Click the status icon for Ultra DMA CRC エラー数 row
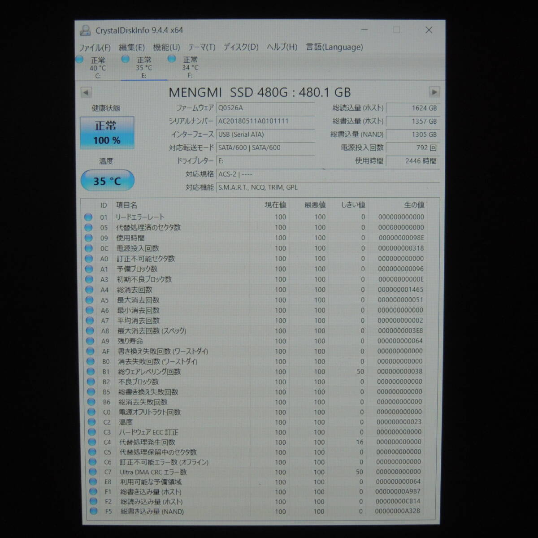Screen dimensions: 538x538 click(93, 472)
